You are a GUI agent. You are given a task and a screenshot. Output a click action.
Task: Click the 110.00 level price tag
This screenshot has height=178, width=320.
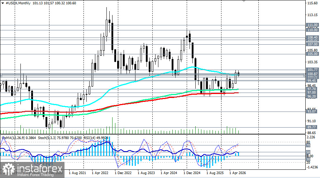point(312,30)
